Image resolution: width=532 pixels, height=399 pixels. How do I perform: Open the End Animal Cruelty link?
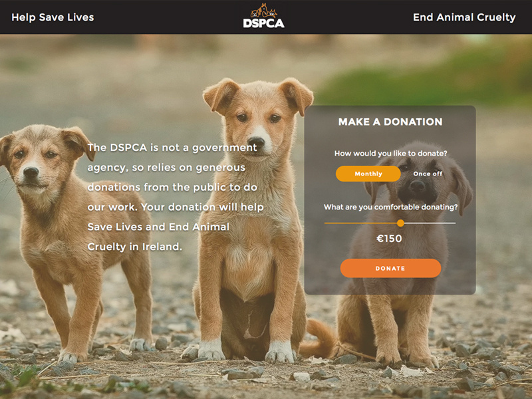(464, 17)
